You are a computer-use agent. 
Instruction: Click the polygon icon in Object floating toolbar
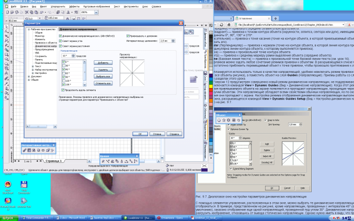[x=219, y=120]
